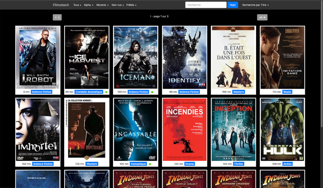This screenshot has width=323, height=188.
Task: Click Science Fiction tag under Identify
Action: tap(189, 92)
